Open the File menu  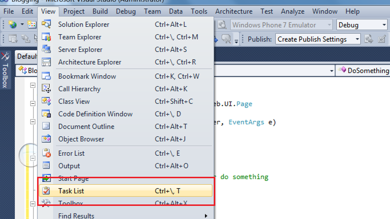pos(9,11)
